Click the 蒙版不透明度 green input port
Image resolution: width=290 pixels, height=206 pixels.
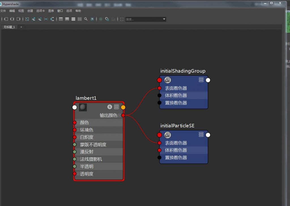(74, 145)
